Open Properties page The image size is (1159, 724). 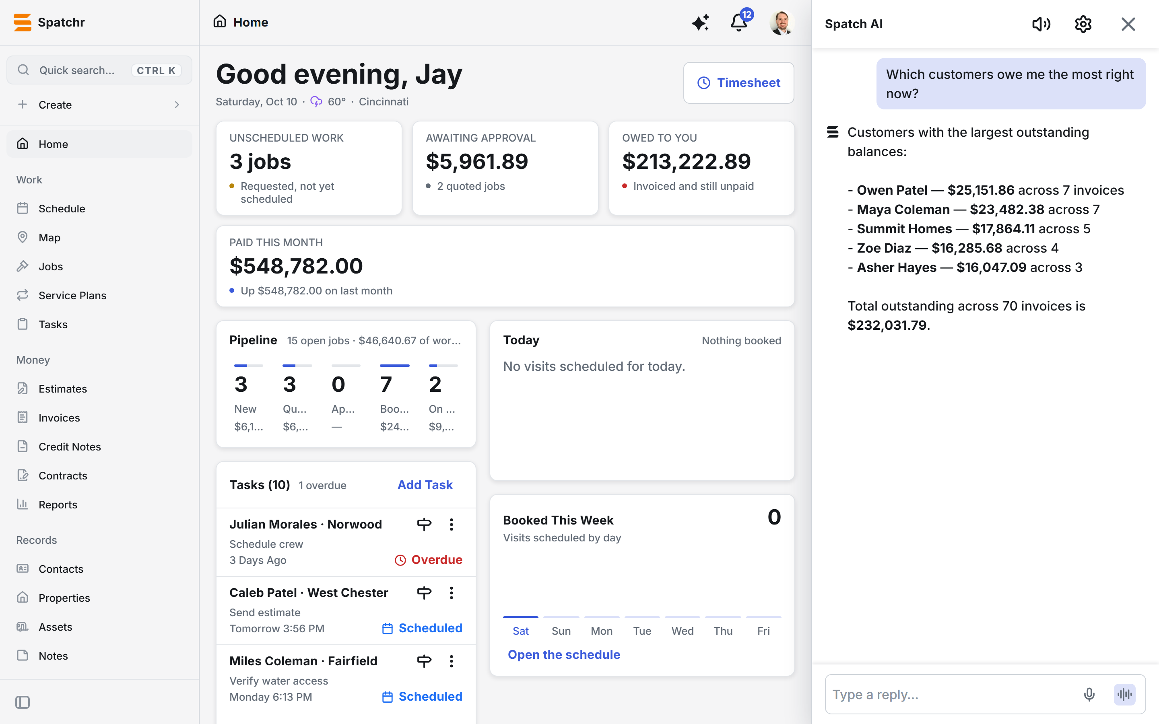pos(99,598)
